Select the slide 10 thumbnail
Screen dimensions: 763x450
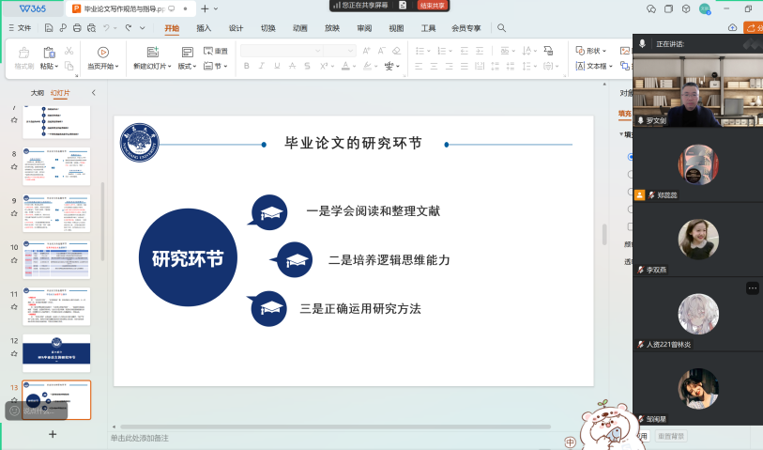pos(55,260)
